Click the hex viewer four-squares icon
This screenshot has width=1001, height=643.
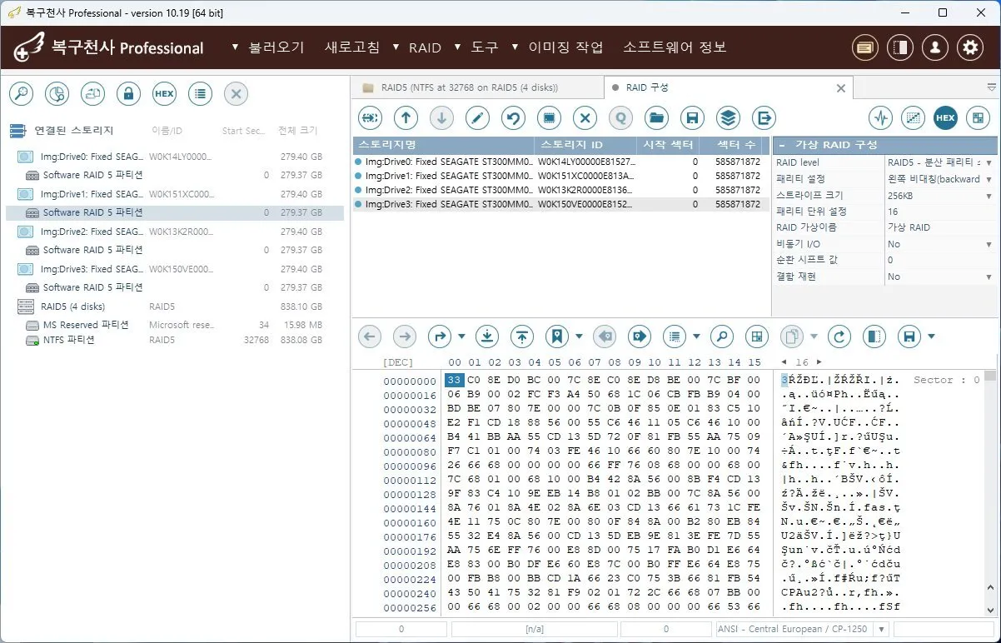756,336
